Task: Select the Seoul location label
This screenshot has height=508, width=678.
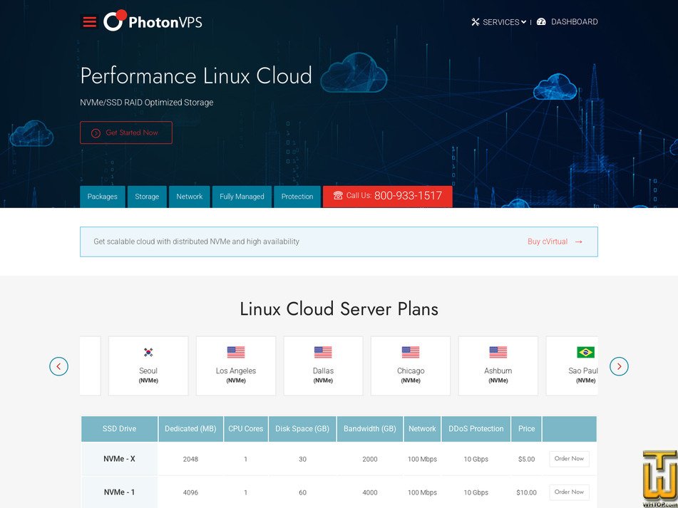Action: (x=148, y=370)
